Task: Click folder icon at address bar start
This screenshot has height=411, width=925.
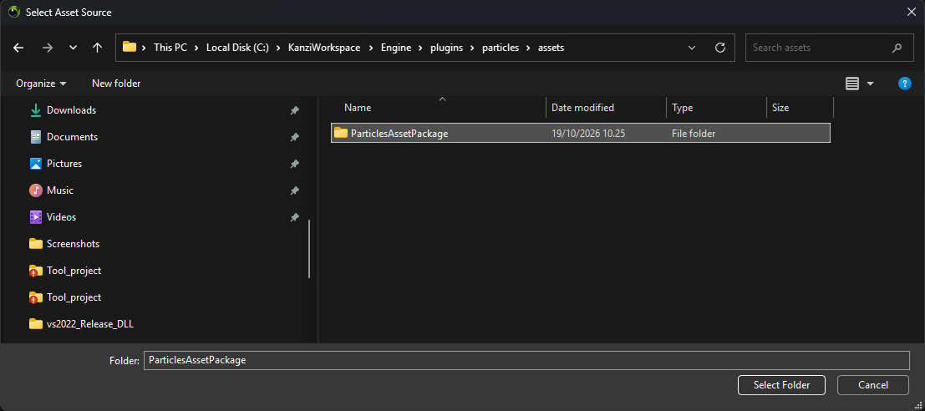Action: point(130,47)
